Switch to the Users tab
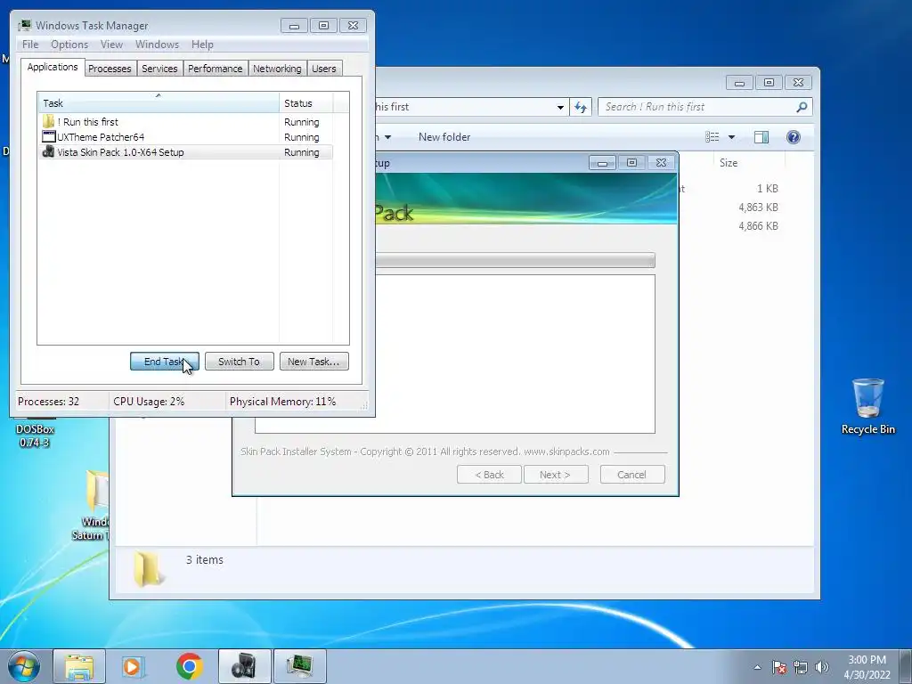 pos(324,69)
